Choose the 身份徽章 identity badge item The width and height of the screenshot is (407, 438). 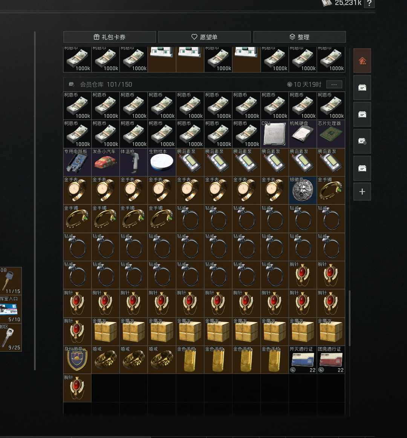pyautogui.click(x=77, y=360)
